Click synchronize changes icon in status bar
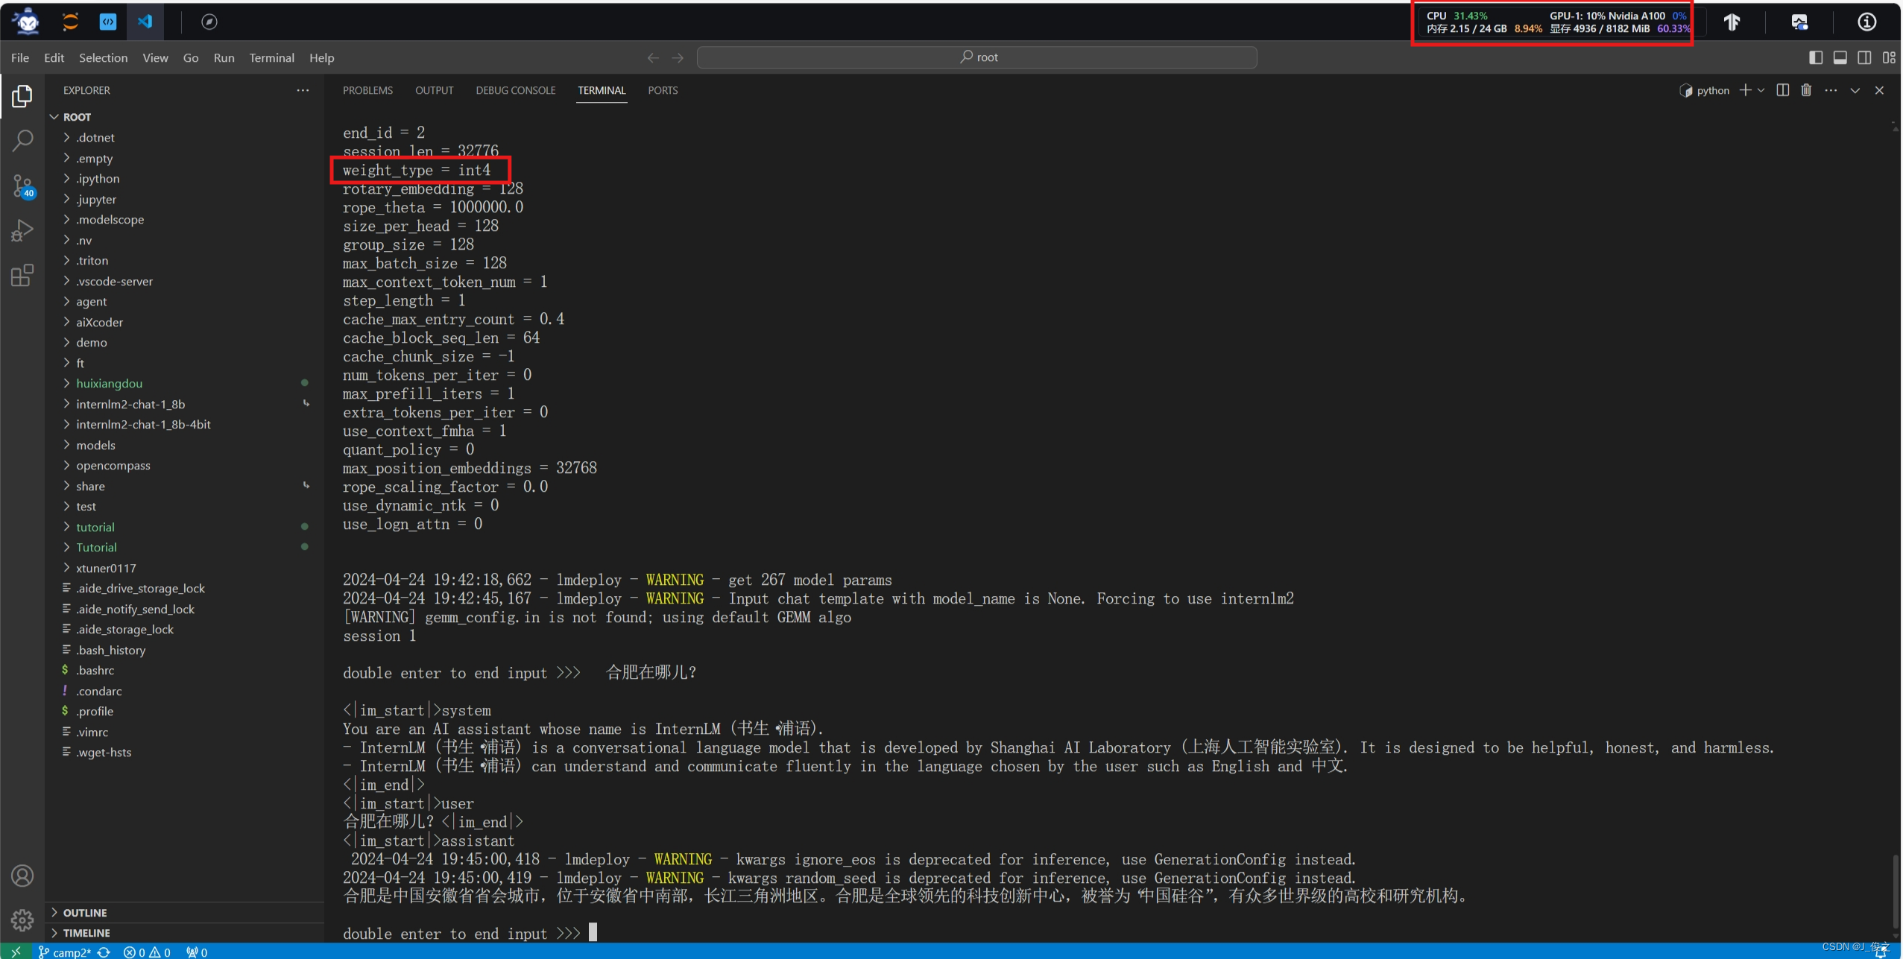1903x959 pixels. [x=104, y=952]
